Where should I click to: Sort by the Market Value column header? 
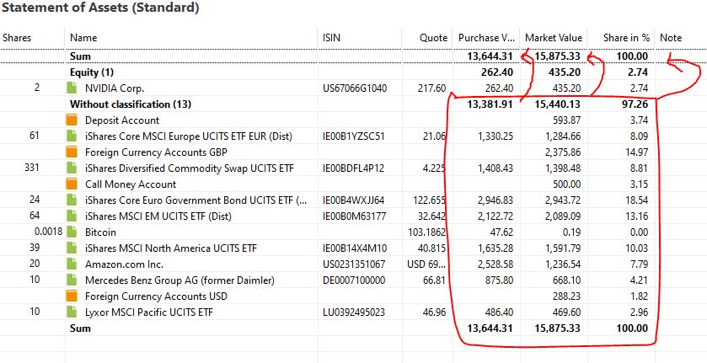click(x=554, y=38)
